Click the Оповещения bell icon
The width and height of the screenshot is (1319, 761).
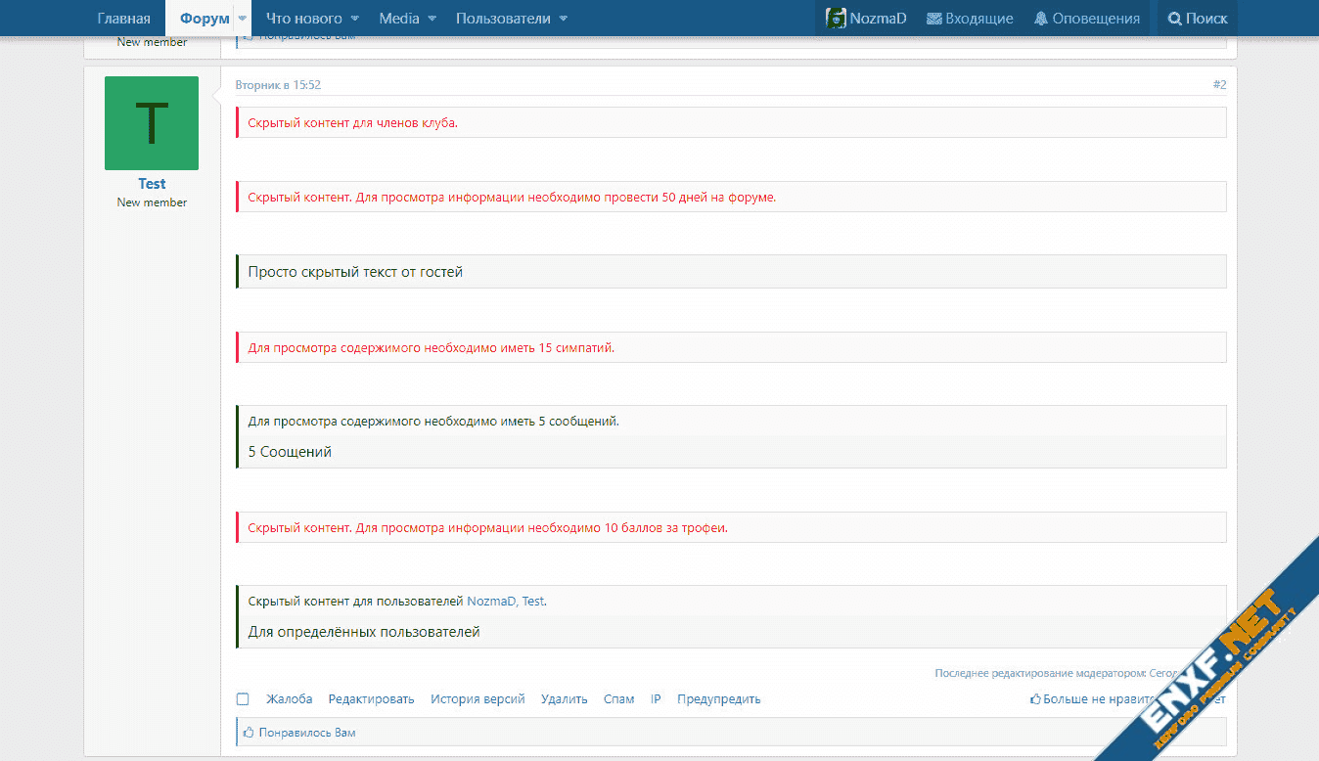[x=1040, y=19]
